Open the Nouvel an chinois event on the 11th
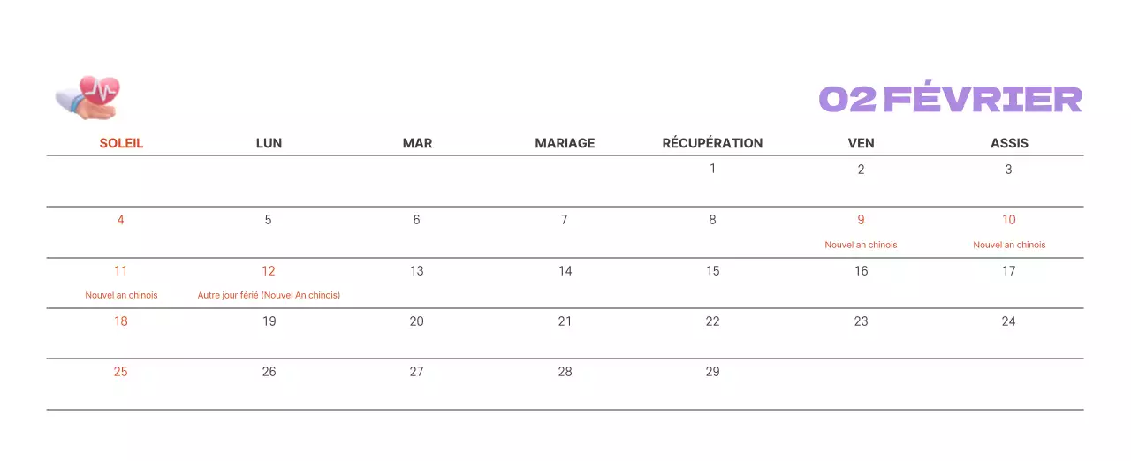The height and width of the screenshot is (461, 1131). [x=121, y=295]
